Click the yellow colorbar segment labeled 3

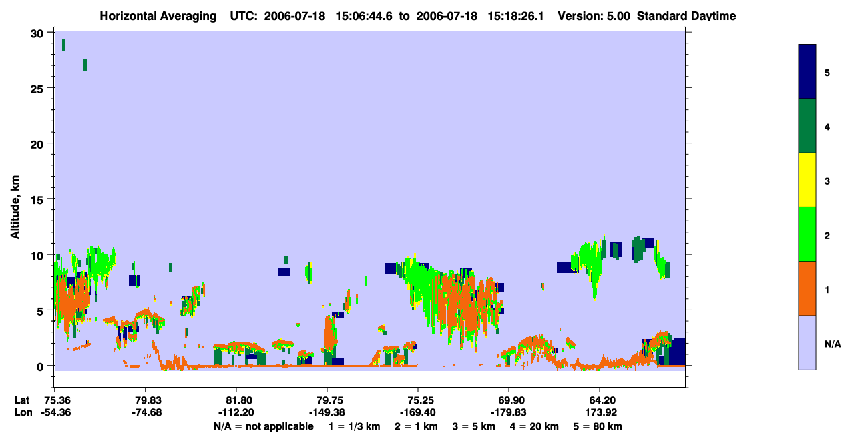click(807, 180)
